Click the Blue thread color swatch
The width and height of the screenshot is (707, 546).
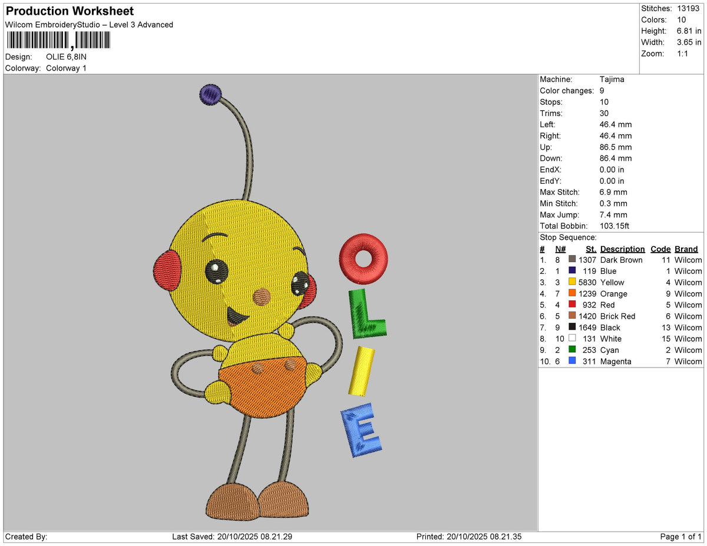click(x=572, y=271)
